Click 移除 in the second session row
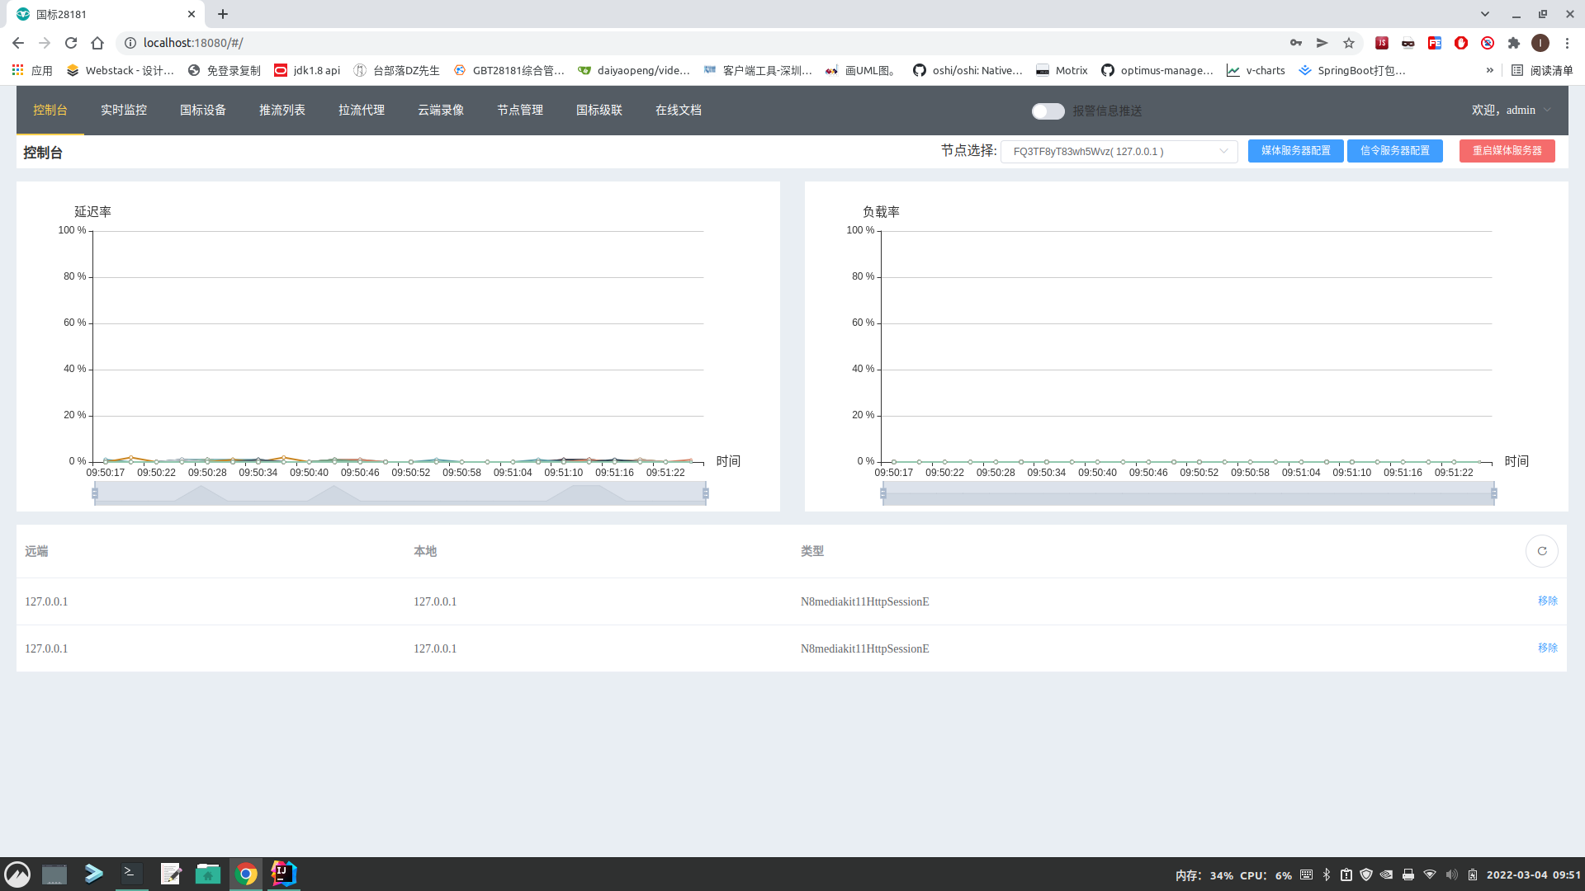The width and height of the screenshot is (1585, 891). tap(1547, 648)
